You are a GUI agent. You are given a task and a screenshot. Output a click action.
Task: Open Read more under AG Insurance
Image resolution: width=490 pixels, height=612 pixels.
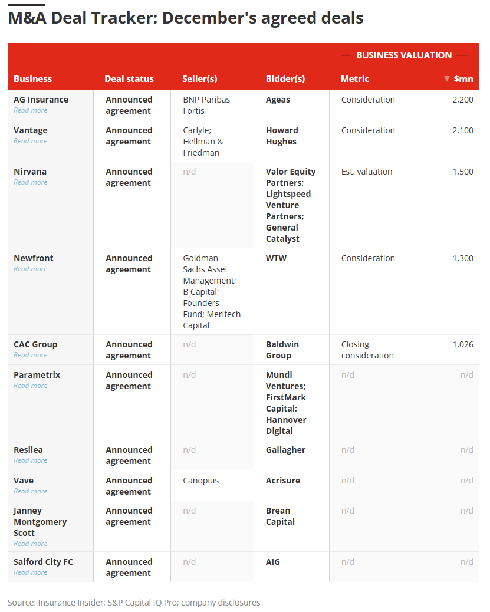[31, 110]
